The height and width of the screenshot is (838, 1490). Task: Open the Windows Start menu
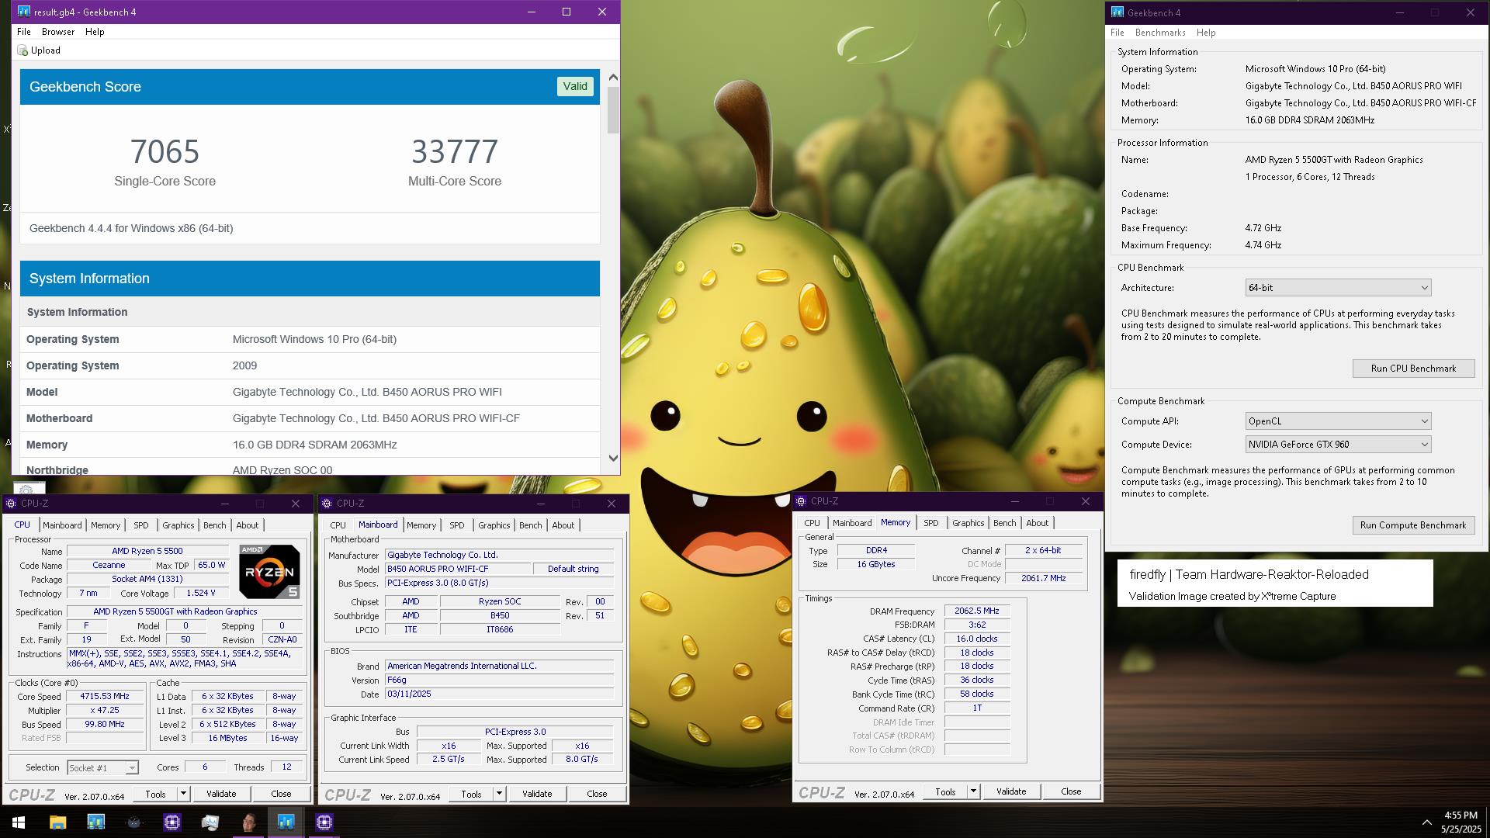tap(19, 822)
